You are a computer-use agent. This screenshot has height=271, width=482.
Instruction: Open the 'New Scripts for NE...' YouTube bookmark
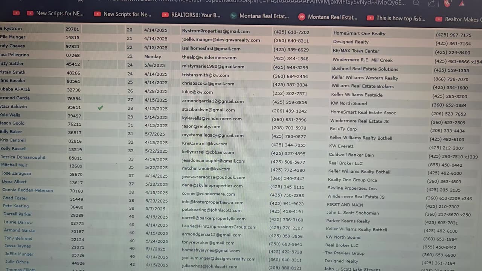[x=55, y=14]
